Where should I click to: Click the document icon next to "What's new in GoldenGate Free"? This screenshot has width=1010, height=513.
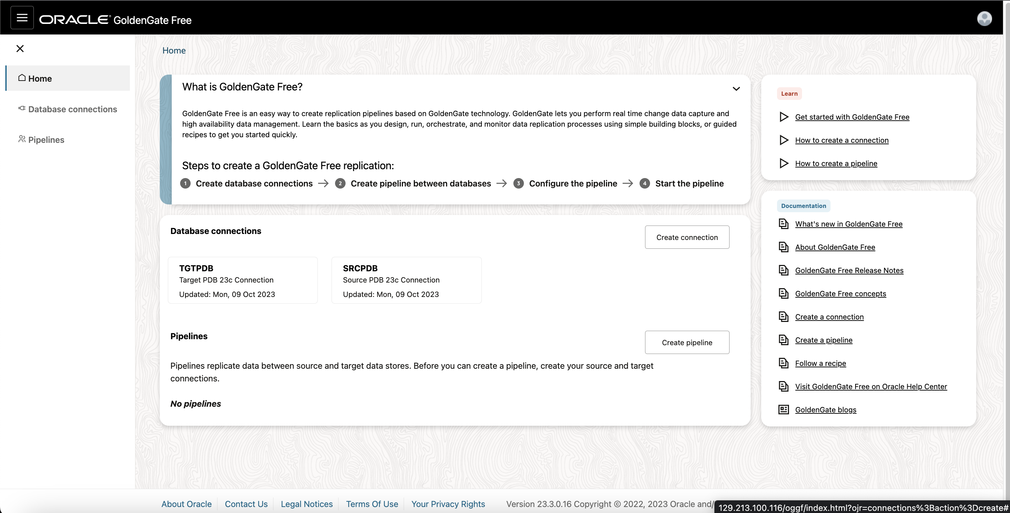pyautogui.click(x=783, y=224)
